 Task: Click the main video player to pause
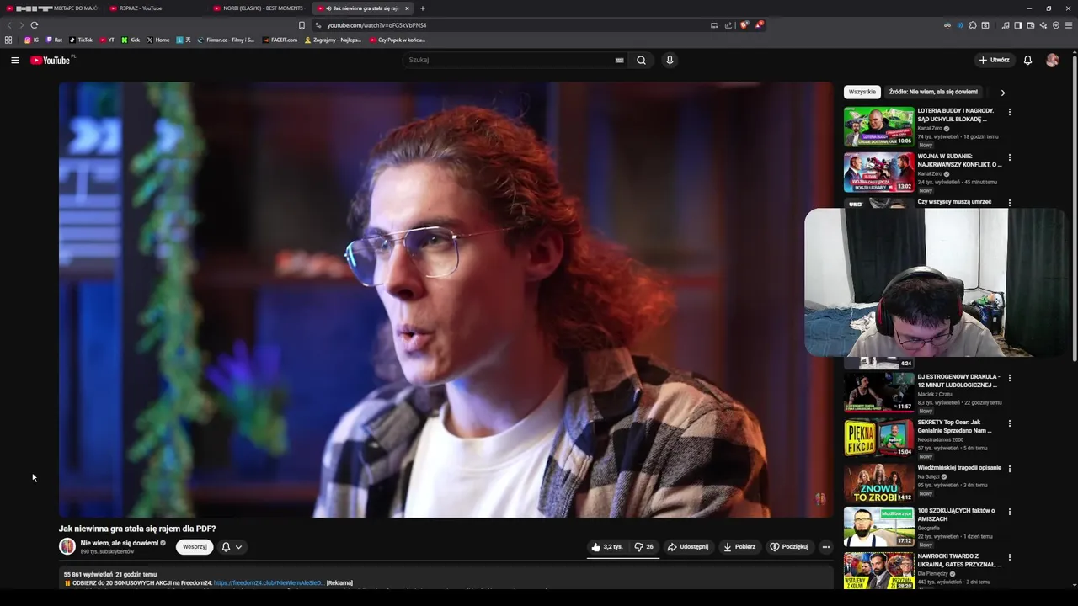446,300
